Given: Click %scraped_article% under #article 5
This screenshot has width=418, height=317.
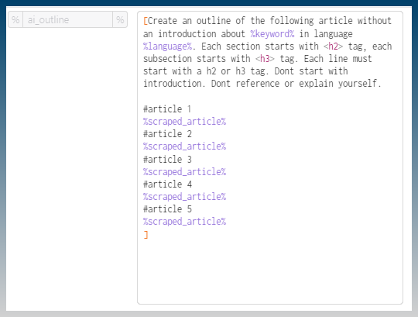Looking at the screenshot, I should tap(184, 222).
